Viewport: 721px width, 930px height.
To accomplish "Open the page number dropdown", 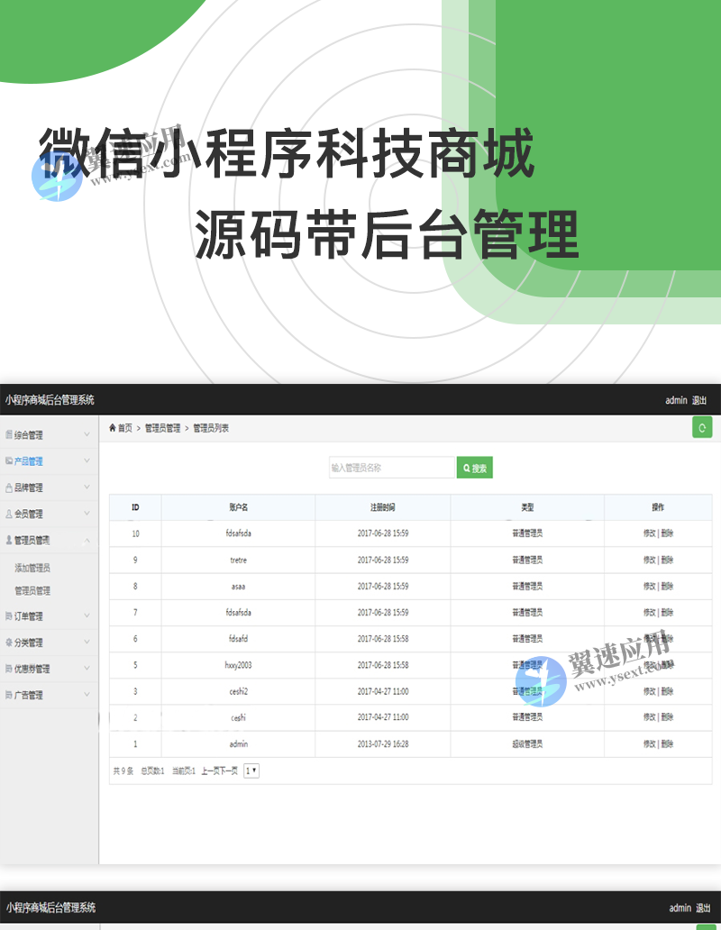I will [x=251, y=772].
